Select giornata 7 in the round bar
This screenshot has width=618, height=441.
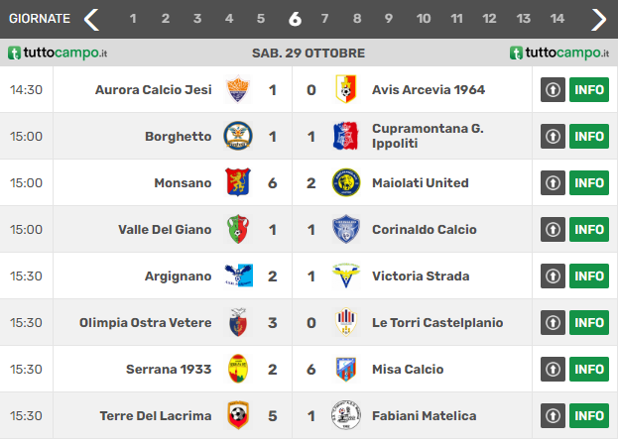pos(324,19)
